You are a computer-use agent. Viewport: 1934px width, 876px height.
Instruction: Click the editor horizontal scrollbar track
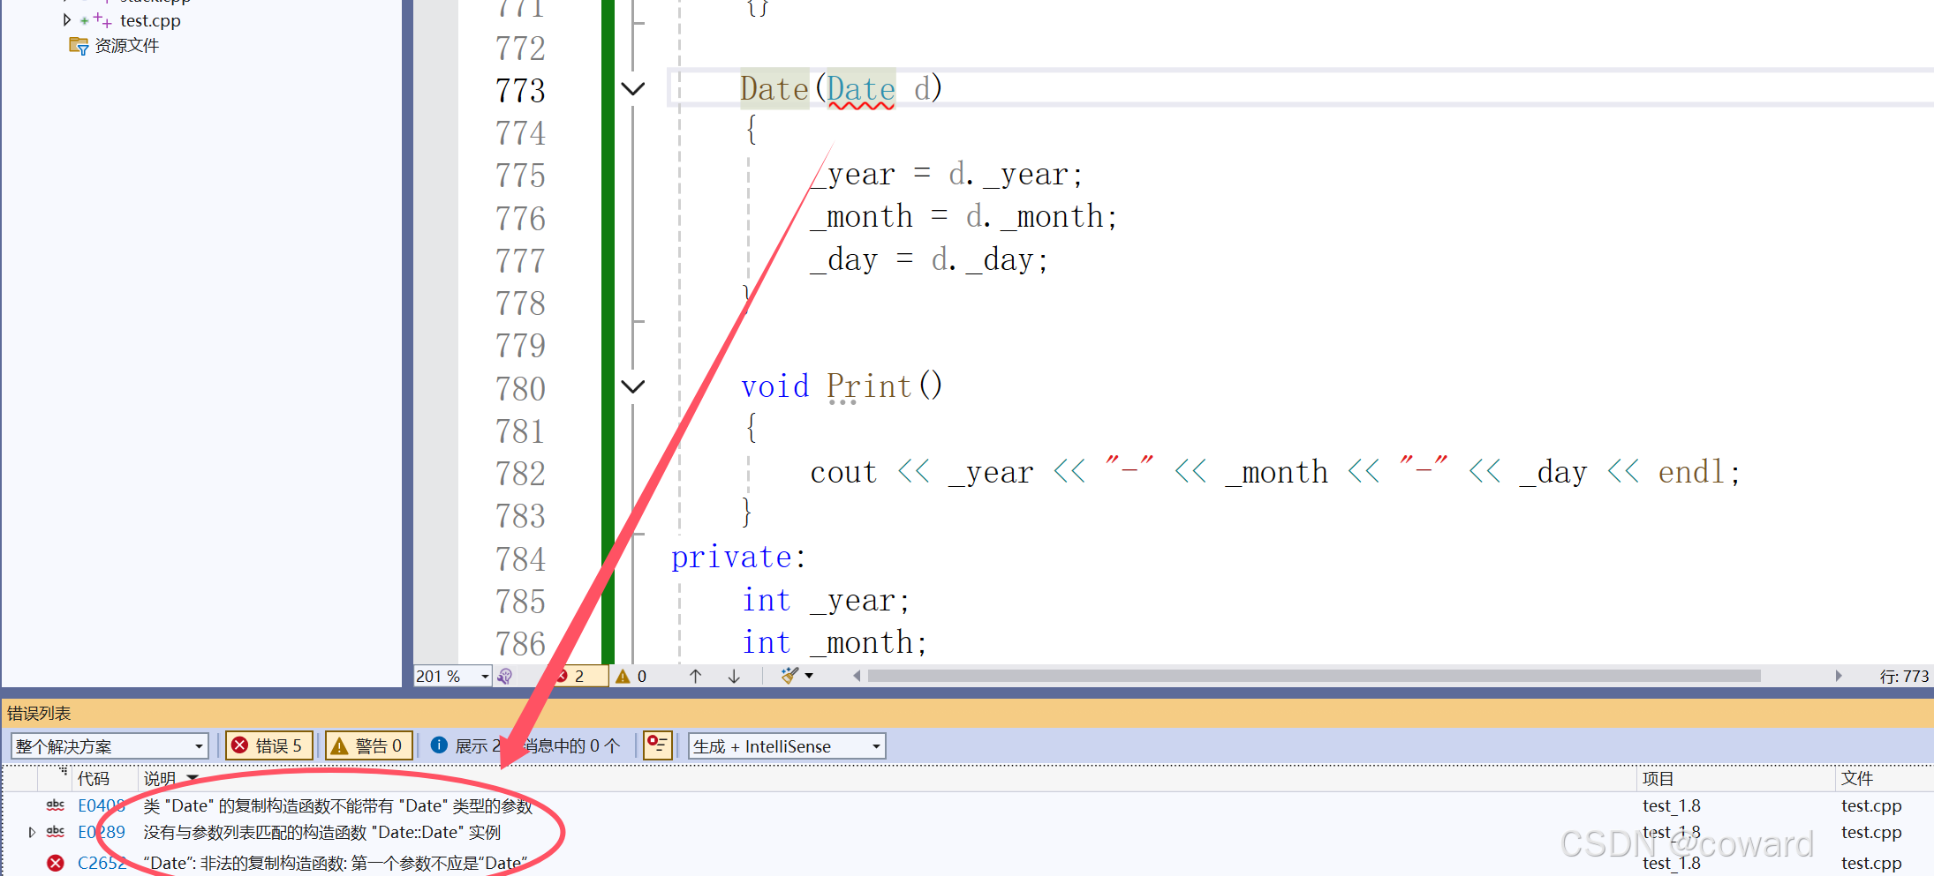coord(1314,676)
